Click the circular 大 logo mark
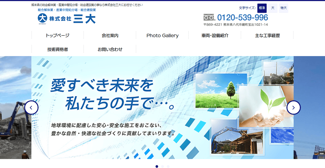The height and width of the screenshot is (168, 325). pyautogui.click(x=42, y=18)
